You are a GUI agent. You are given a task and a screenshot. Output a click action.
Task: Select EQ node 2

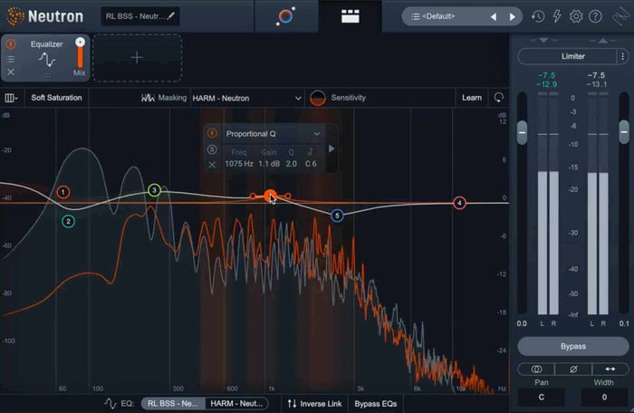(68, 221)
